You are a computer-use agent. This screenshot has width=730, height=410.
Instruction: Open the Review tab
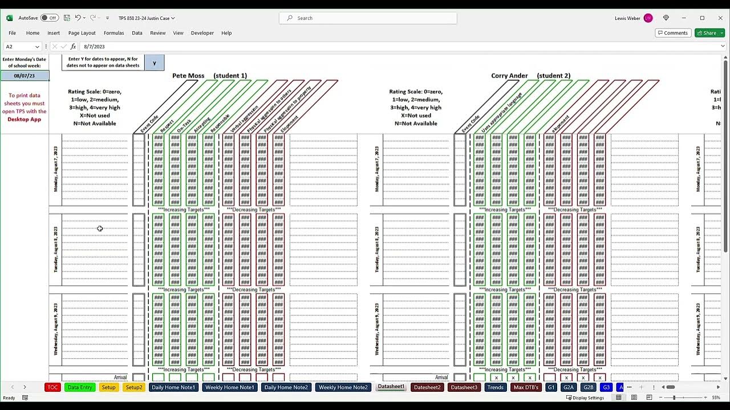(x=158, y=33)
